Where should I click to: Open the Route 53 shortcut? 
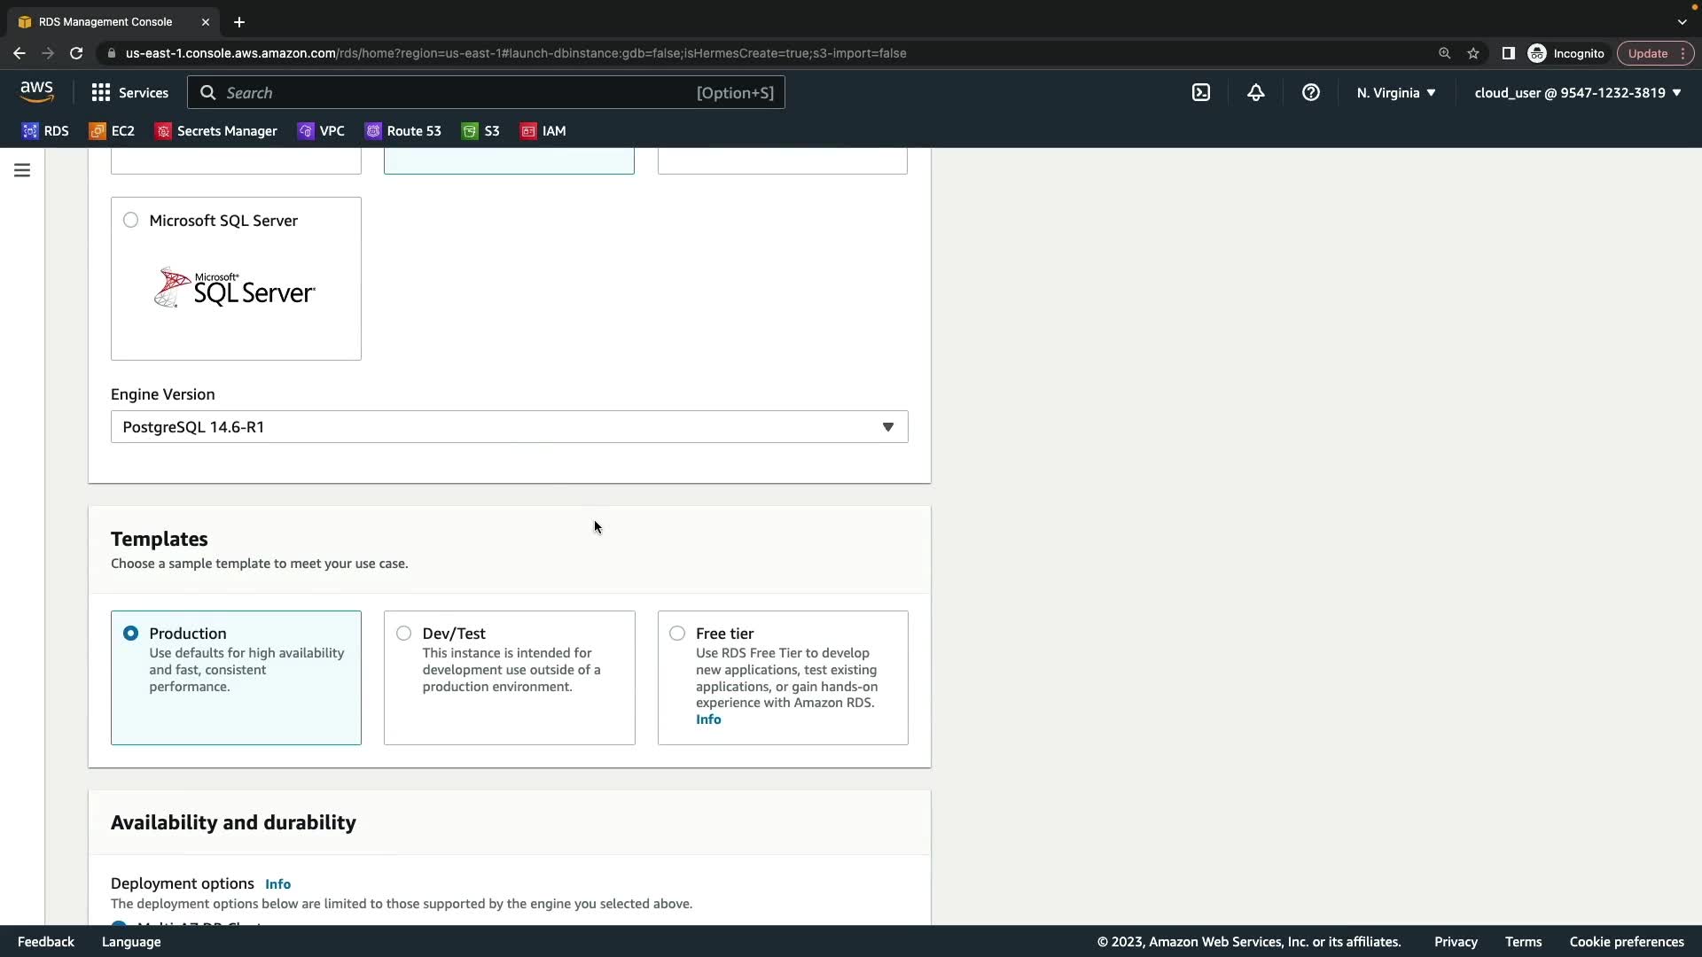point(403,131)
